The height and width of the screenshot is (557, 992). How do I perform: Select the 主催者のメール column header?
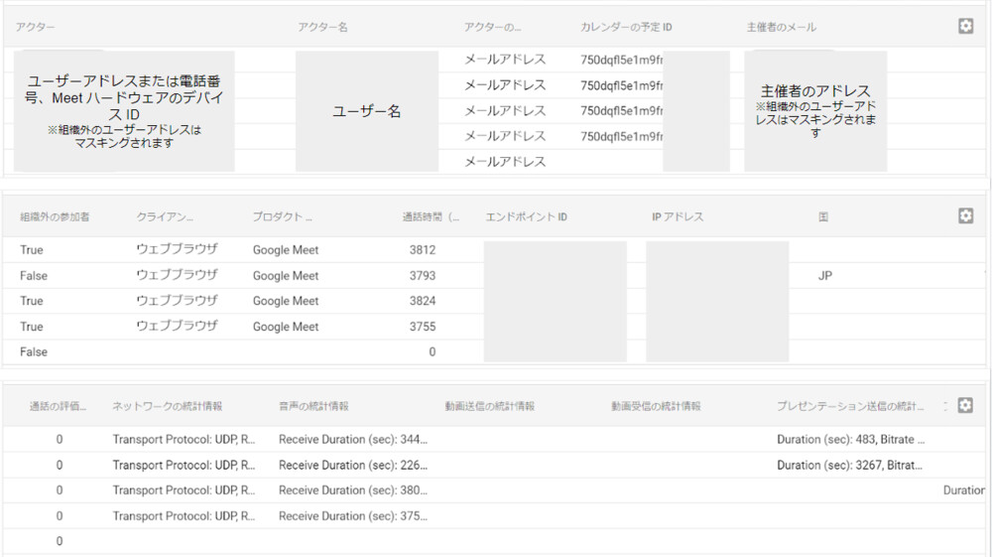(x=782, y=28)
